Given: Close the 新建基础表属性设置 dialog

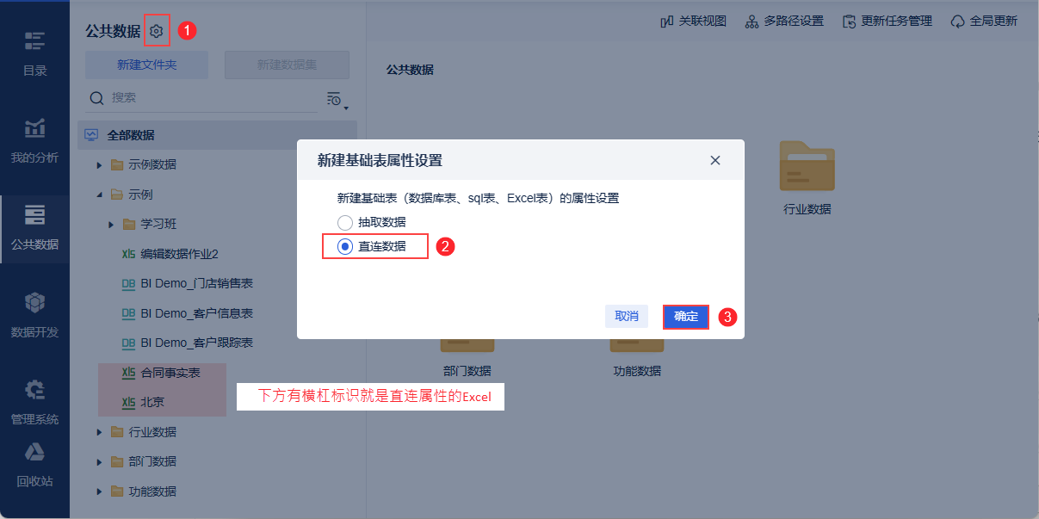Looking at the screenshot, I should [x=714, y=160].
